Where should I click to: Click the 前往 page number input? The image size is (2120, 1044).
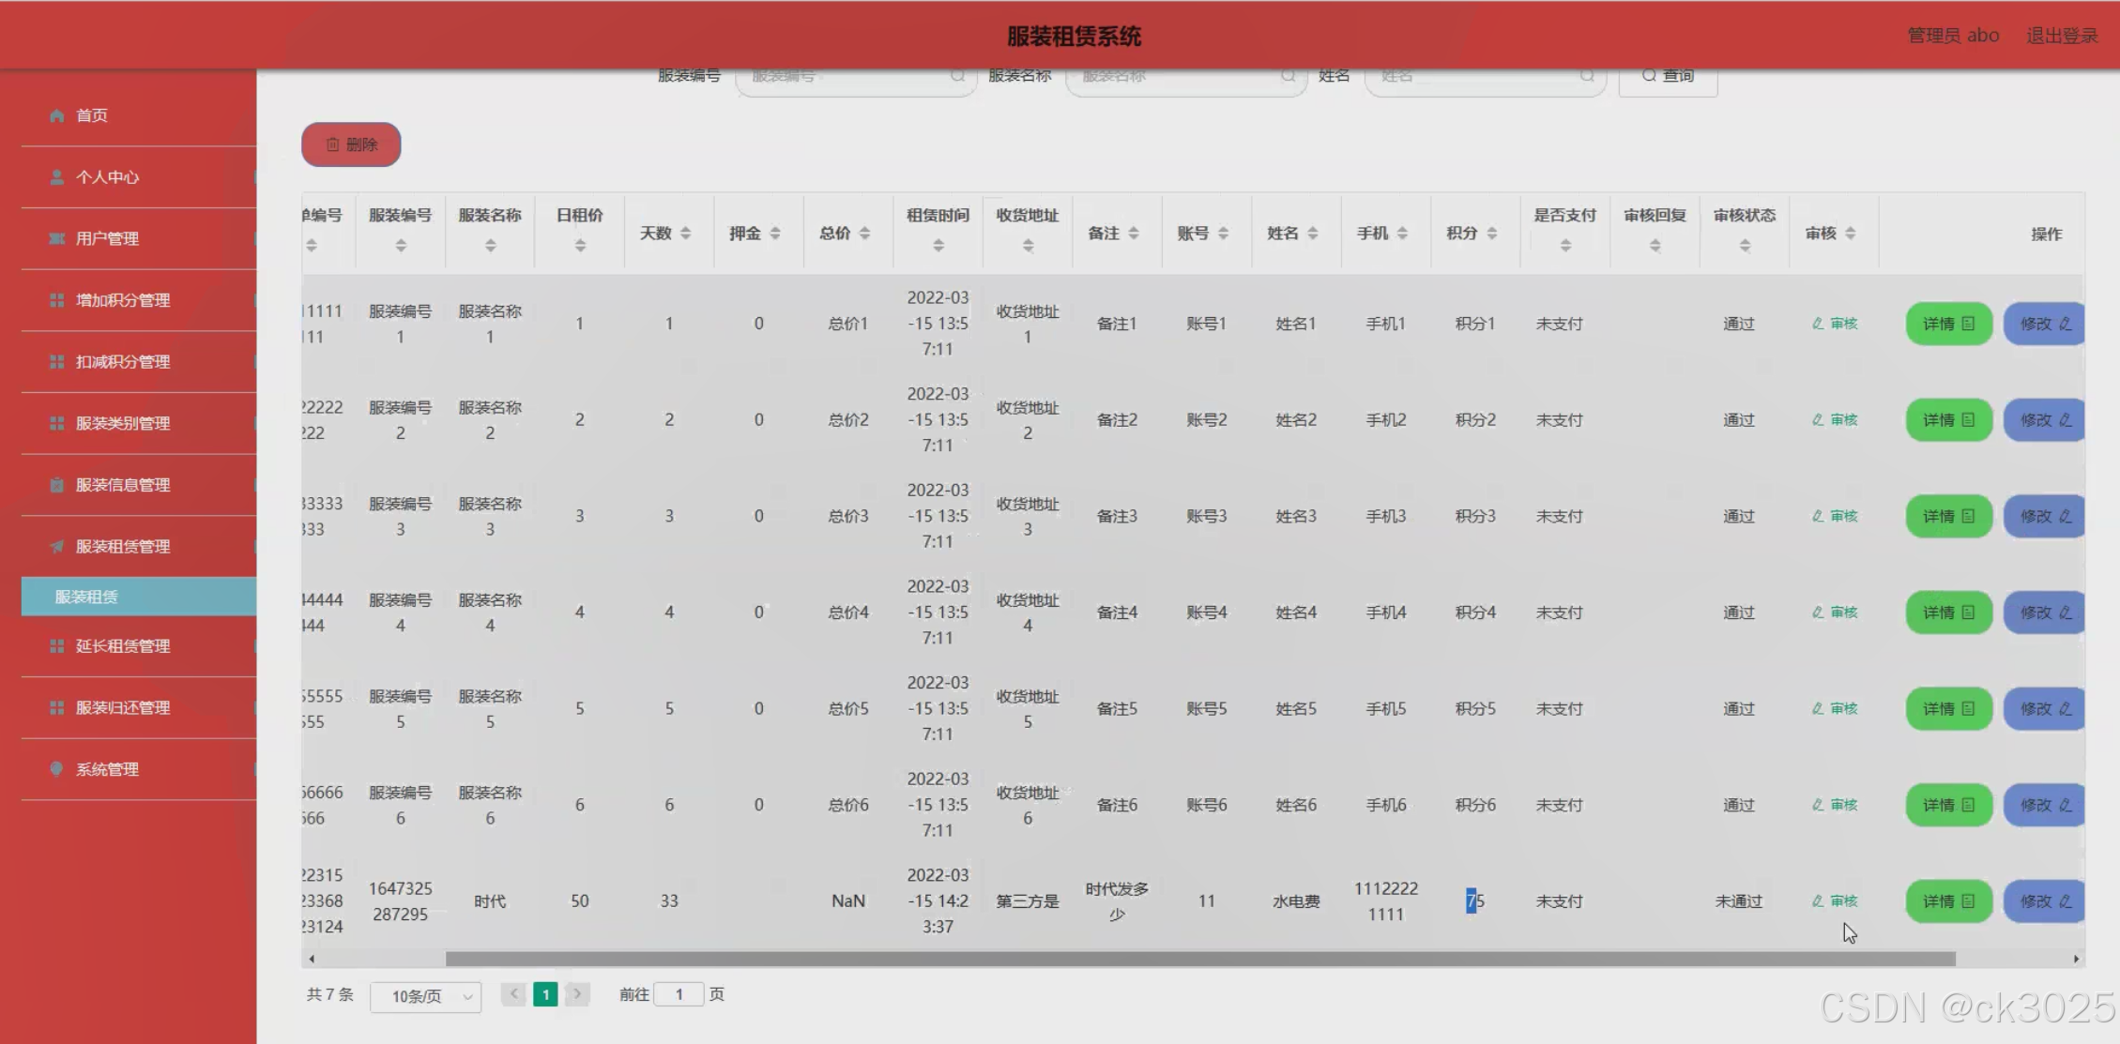click(x=679, y=994)
